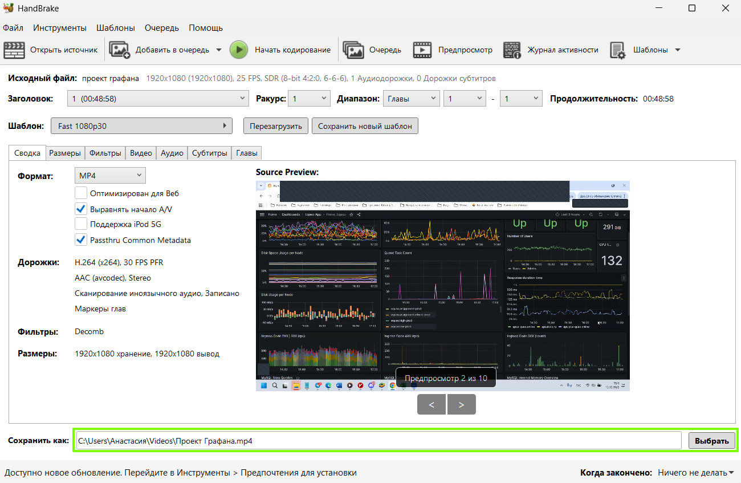Click the HandBrake pineapple title bar icon

coord(9,8)
